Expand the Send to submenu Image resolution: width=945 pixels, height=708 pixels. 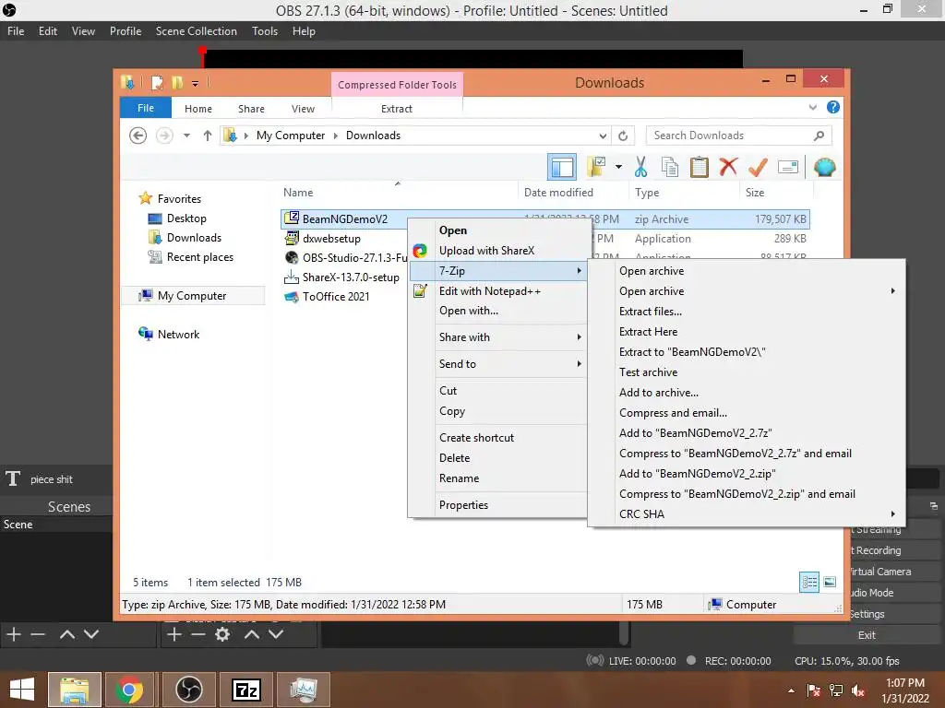tap(497, 363)
